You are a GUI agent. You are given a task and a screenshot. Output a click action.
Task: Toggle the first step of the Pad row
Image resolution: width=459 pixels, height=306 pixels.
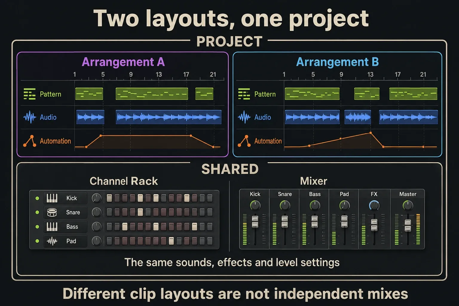[x=109, y=241]
